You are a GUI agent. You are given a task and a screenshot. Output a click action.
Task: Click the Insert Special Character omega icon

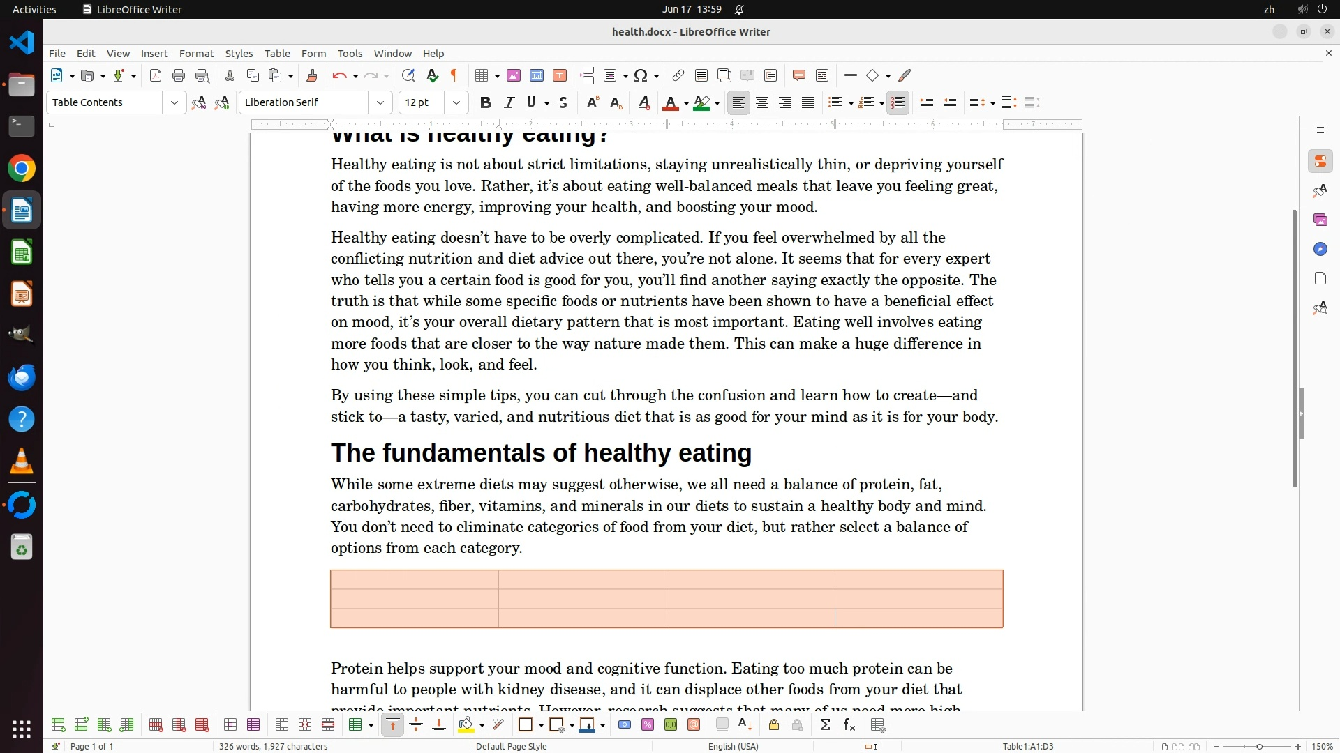tap(641, 75)
